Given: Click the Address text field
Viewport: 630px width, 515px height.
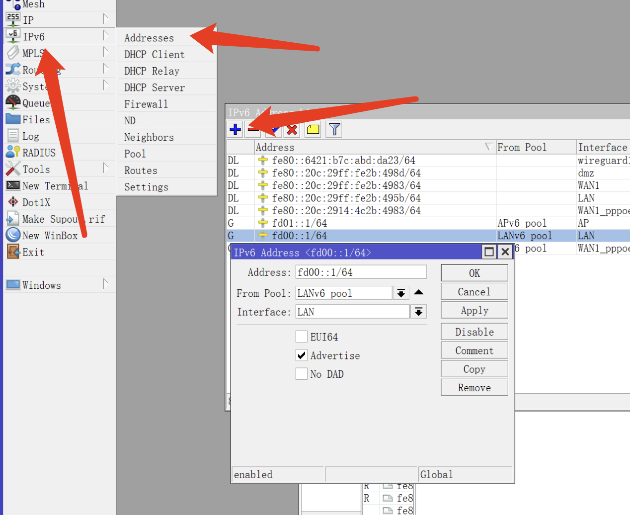Looking at the screenshot, I should [361, 272].
